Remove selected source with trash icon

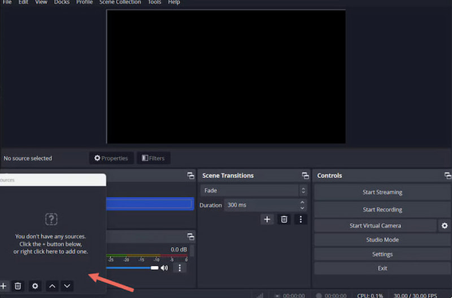coord(18,286)
